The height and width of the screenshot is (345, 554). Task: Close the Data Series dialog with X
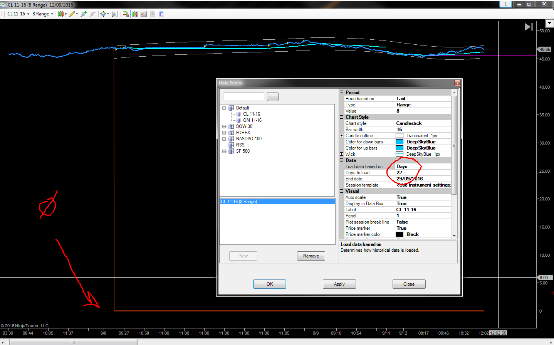(457, 83)
